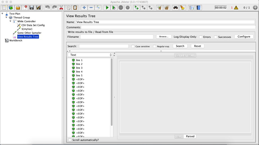
Task: Switch to the Sampler result tab
Action: (185, 55)
